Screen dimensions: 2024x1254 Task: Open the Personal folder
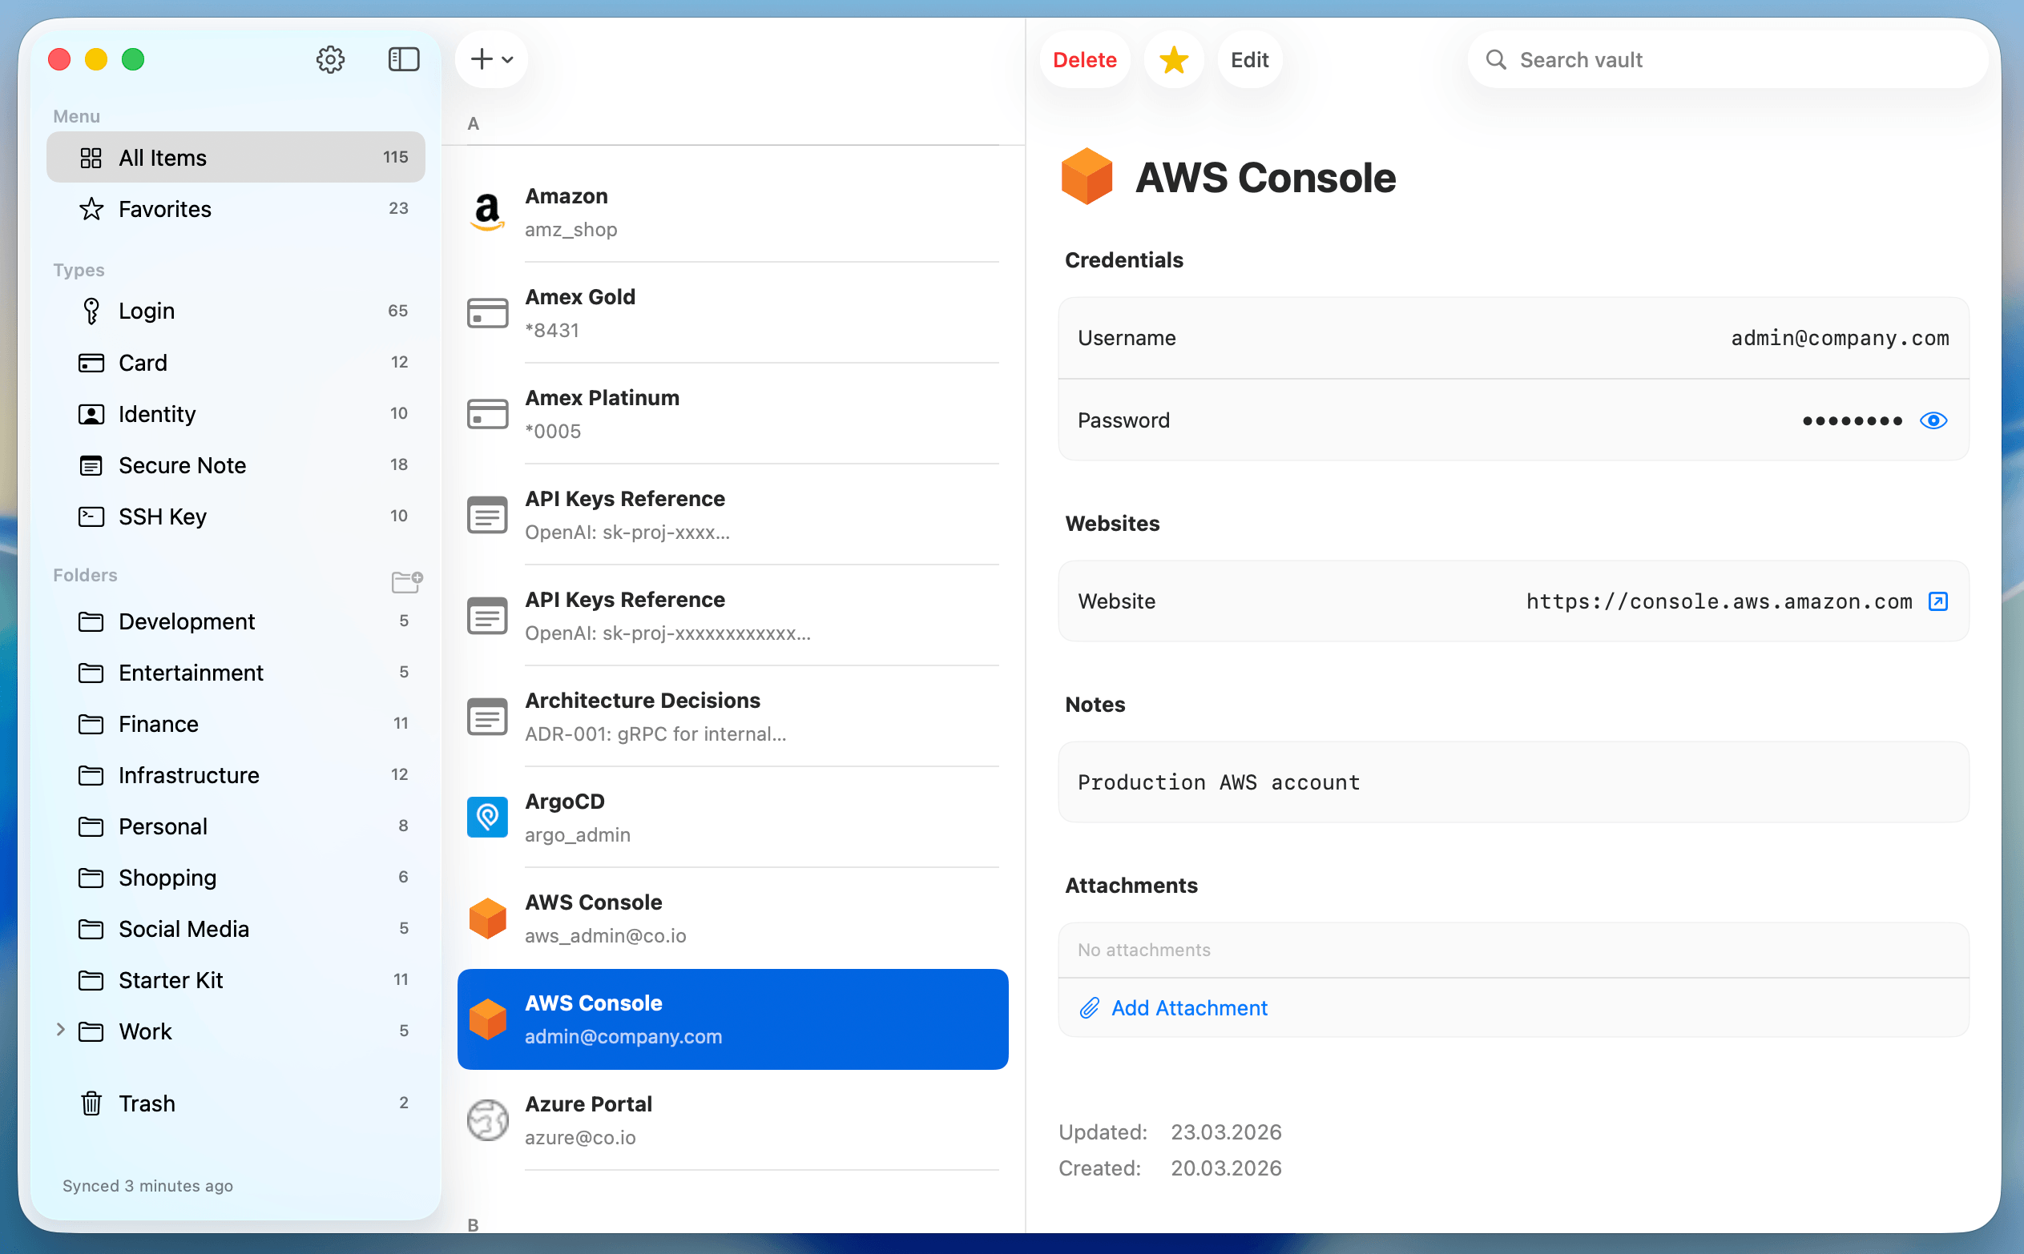pos(236,827)
